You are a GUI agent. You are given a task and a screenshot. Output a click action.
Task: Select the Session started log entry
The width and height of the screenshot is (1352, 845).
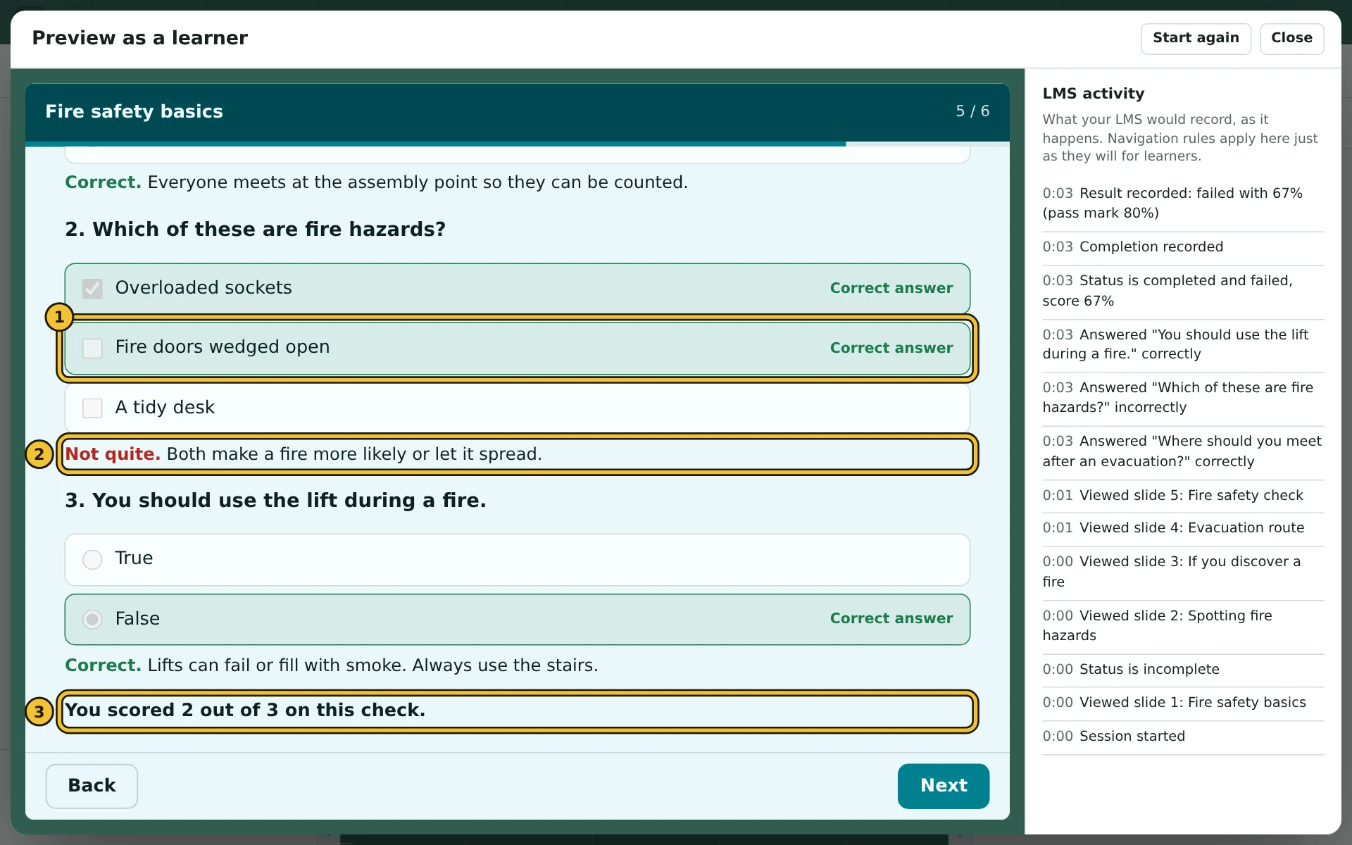1183,737
